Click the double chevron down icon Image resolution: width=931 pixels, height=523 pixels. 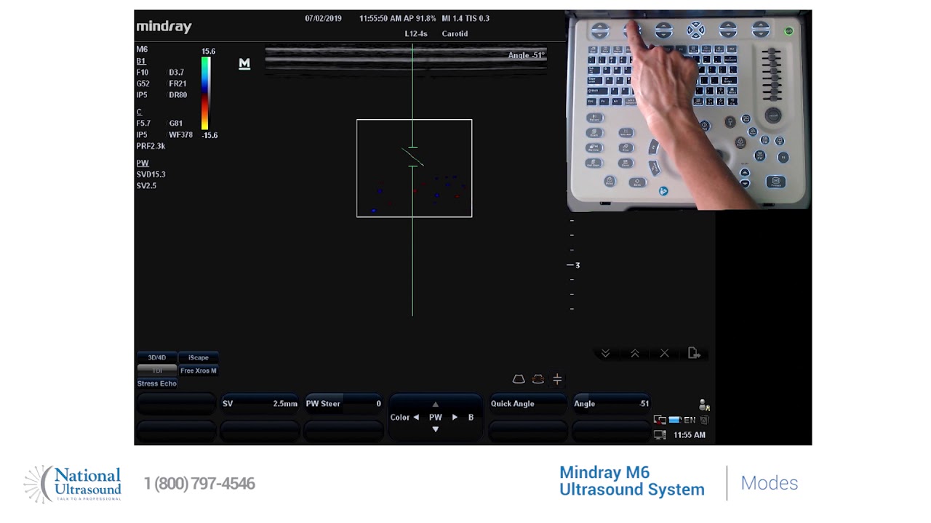(605, 354)
